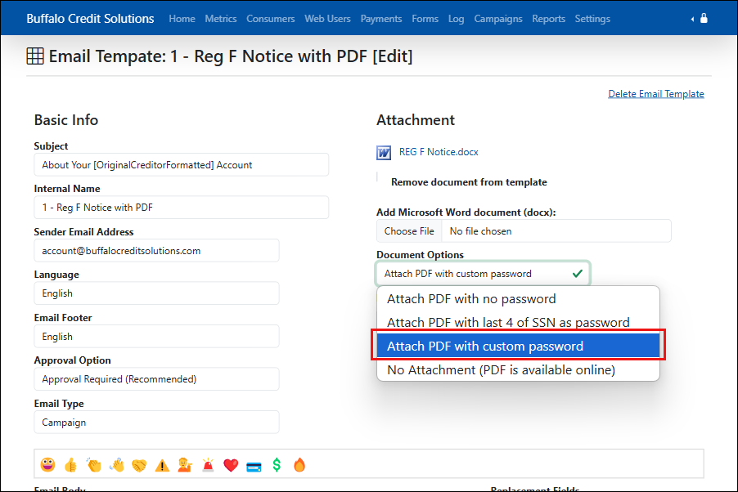Viewport: 738px width, 492px height.
Task: Open the REG F Notice.docx link
Action: [x=439, y=152]
